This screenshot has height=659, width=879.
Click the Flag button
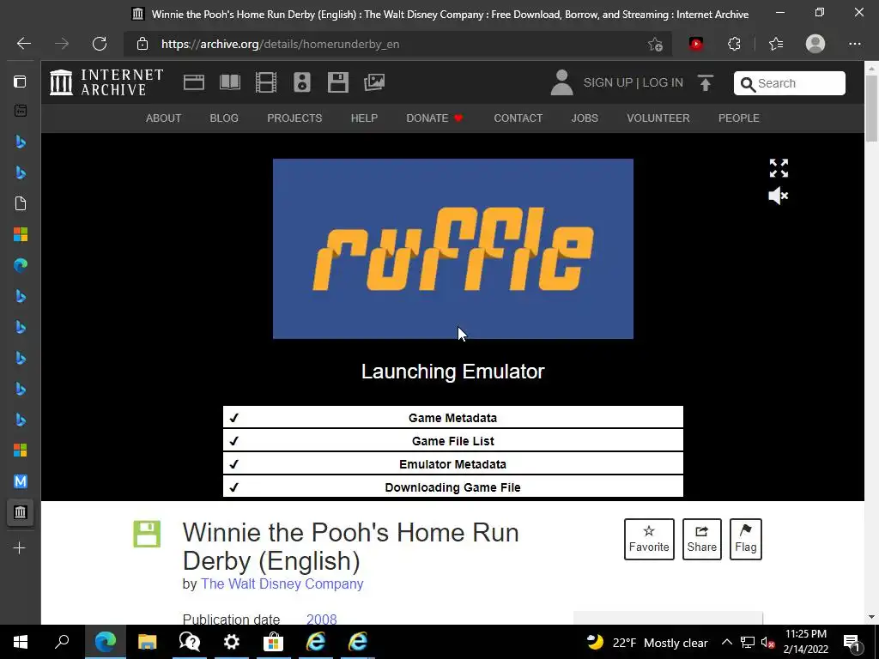coord(746,539)
